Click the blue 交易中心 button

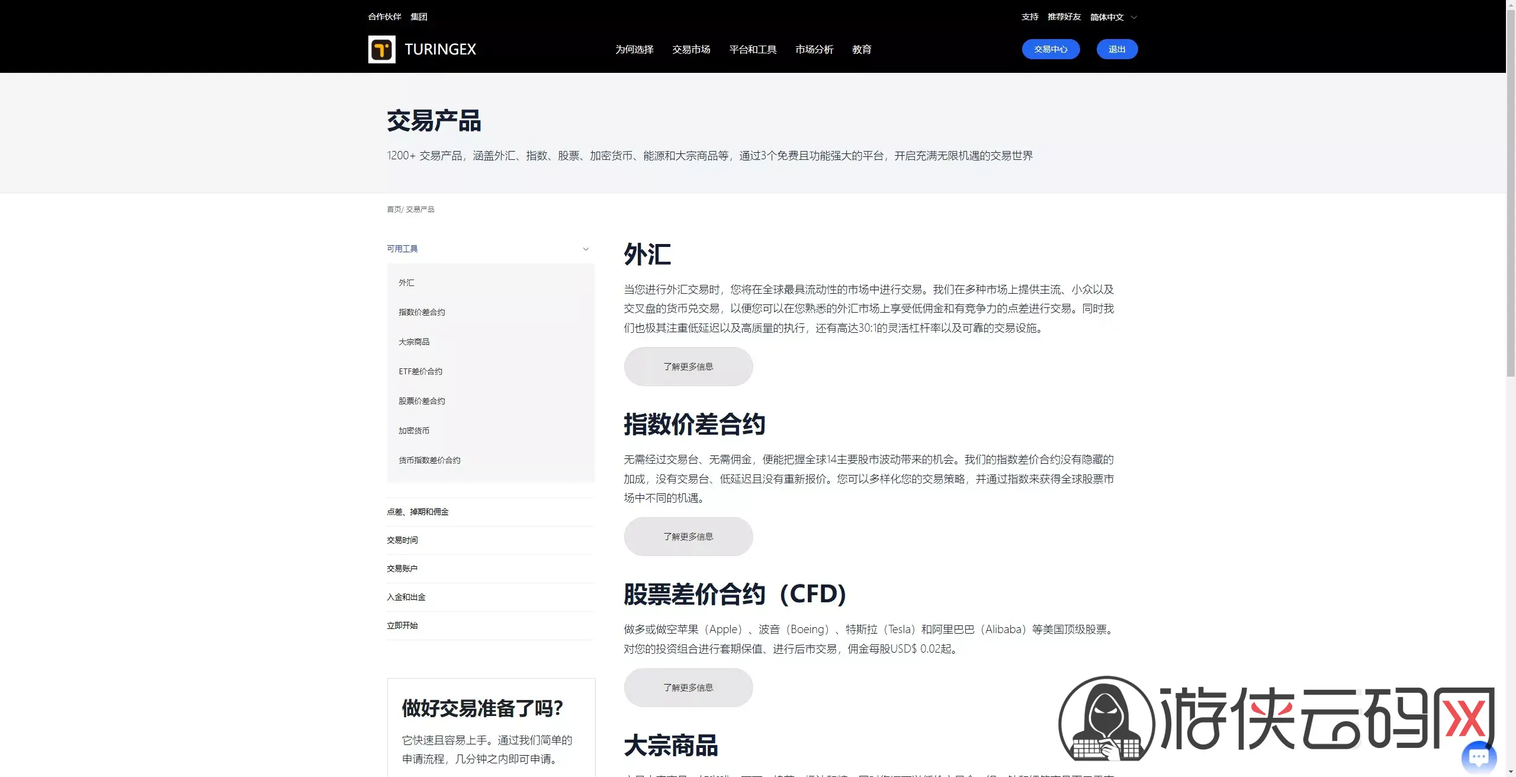coord(1051,49)
